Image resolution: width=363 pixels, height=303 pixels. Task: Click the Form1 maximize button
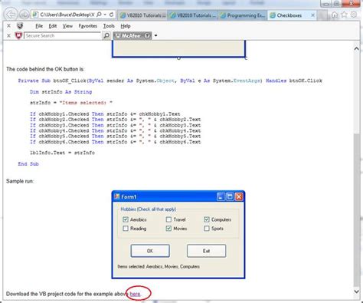coord(230,196)
